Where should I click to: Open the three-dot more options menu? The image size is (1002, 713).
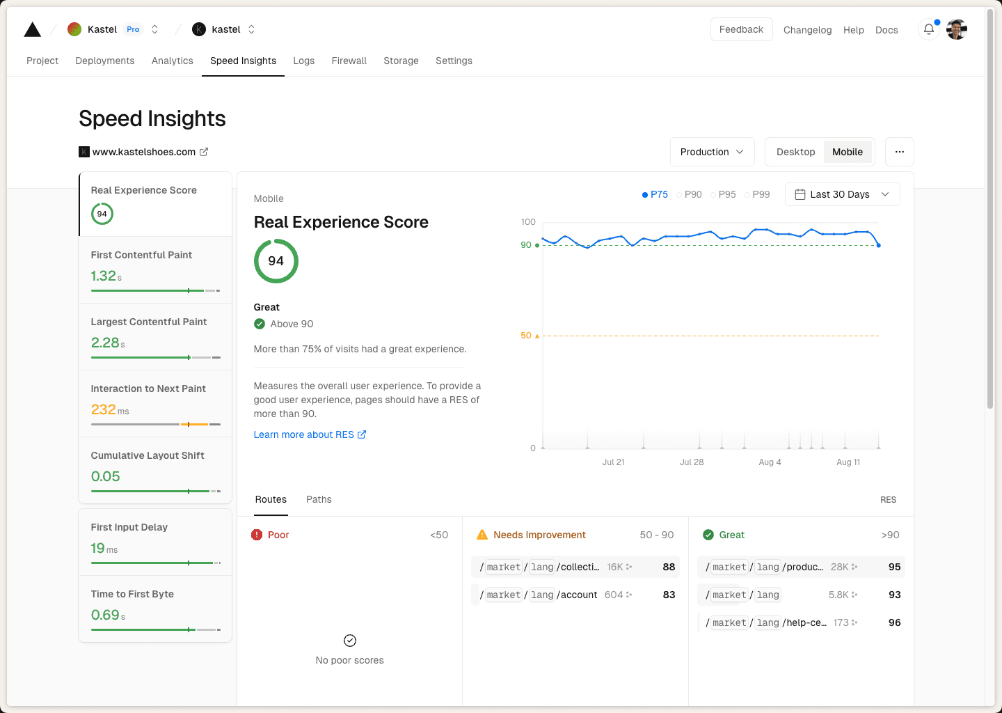click(899, 152)
